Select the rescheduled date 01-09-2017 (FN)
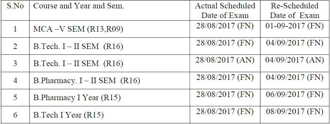This screenshot has height=124, width=330. pyautogui.click(x=294, y=26)
